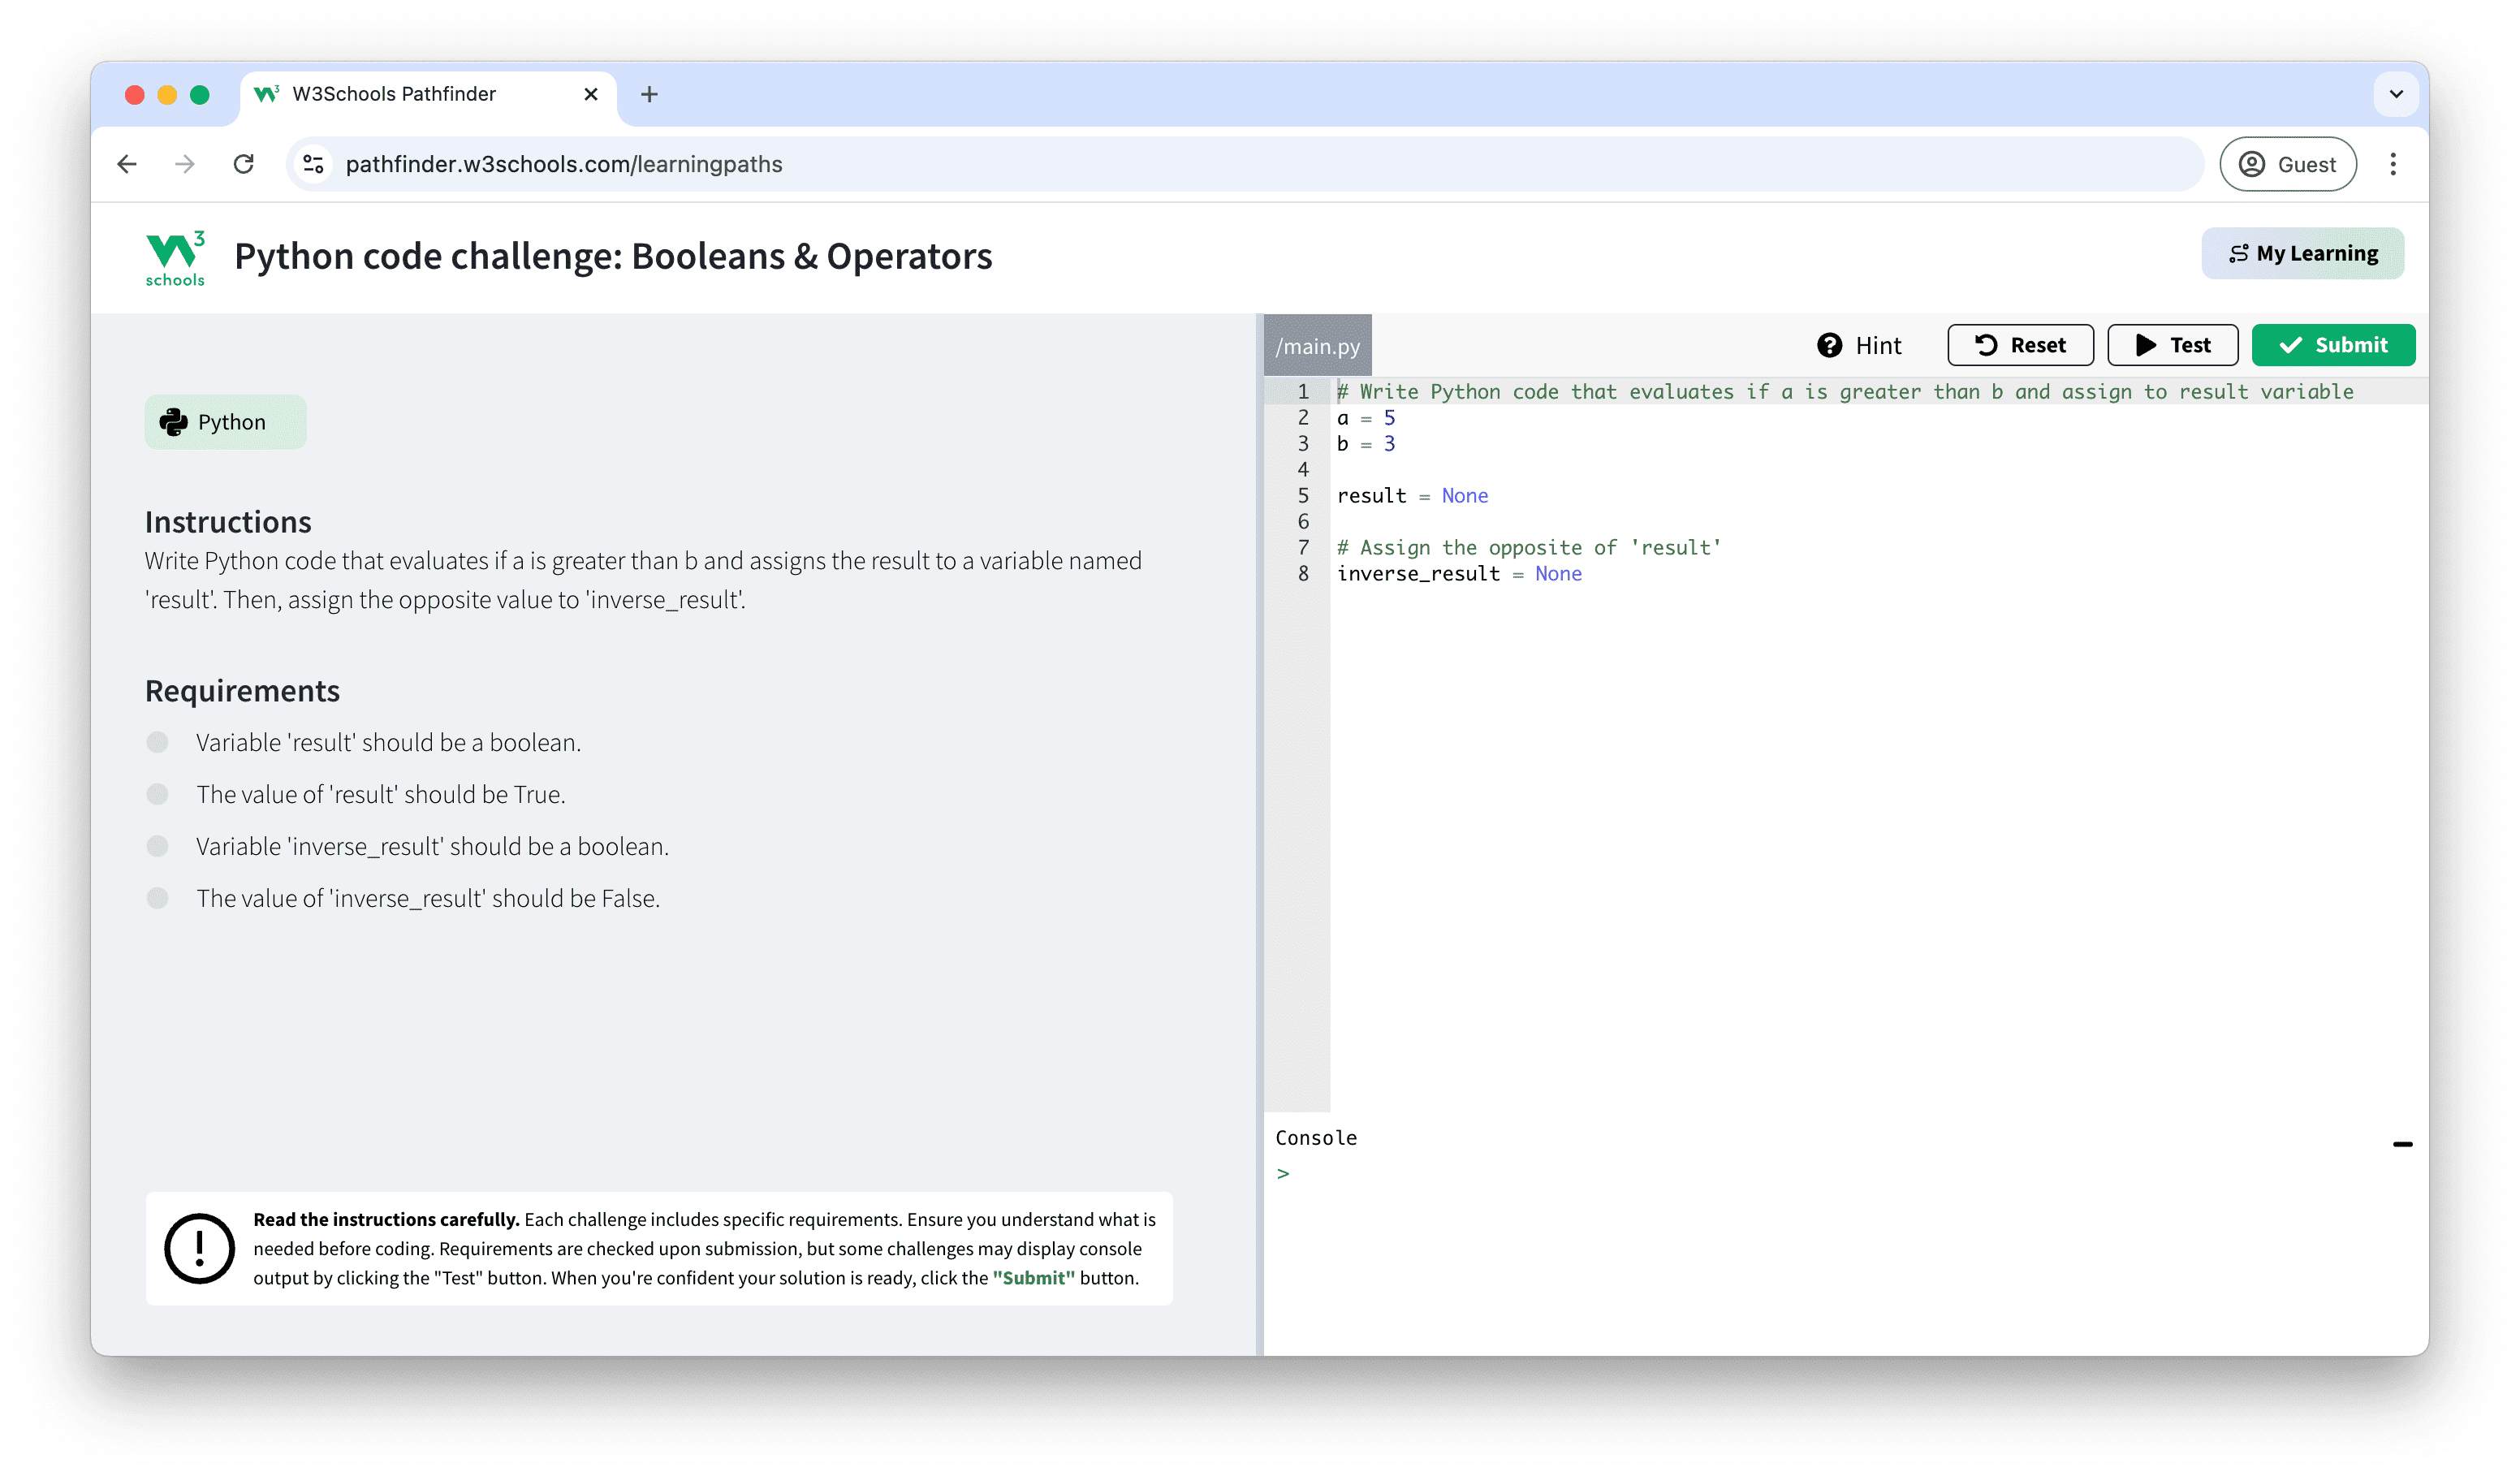Select the /main.py file tab
Screen dimensions: 2520x1476
coord(1317,346)
